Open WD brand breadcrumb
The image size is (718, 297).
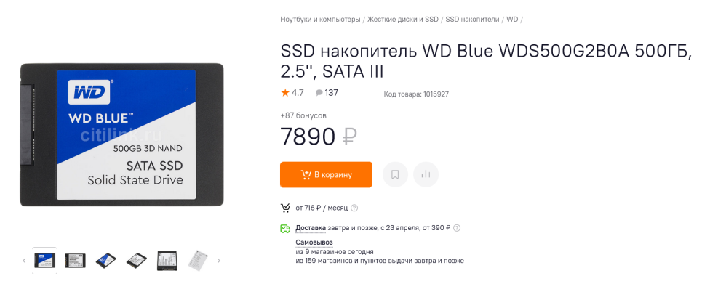(x=512, y=20)
